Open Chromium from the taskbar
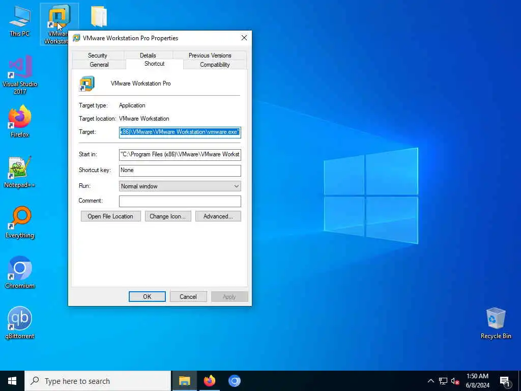 (x=234, y=381)
